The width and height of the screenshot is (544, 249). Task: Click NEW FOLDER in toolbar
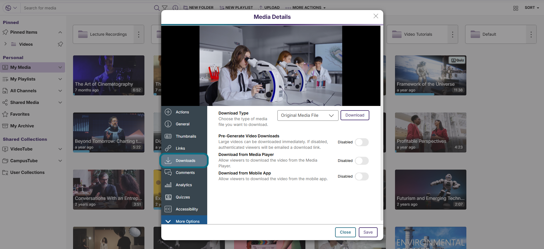tap(198, 8)
